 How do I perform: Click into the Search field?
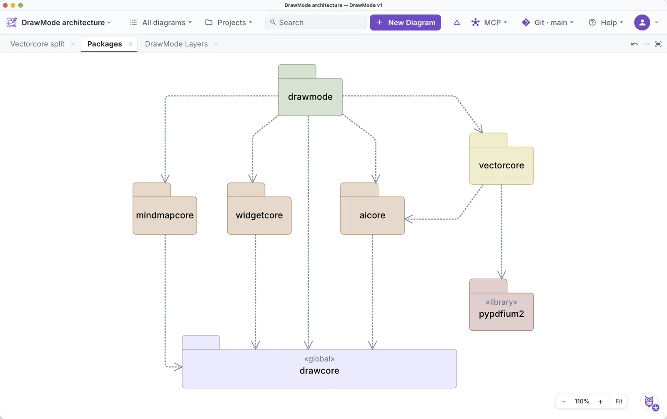pyautogui.click(x=316, y=23)
